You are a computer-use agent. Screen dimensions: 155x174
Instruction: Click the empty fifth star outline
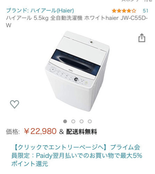pyautogui.click(x=134, y=11)
